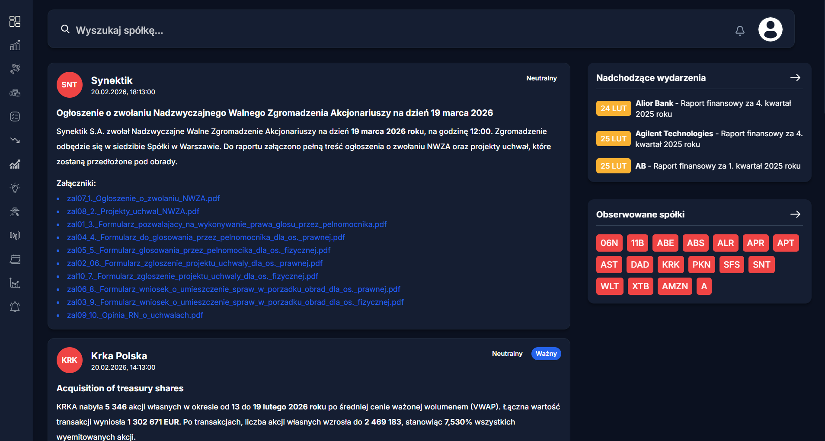The image size is (825, 441).
Task: Click the lightbulb ideas icon in the sidebar
Action: tap(15, 188)
